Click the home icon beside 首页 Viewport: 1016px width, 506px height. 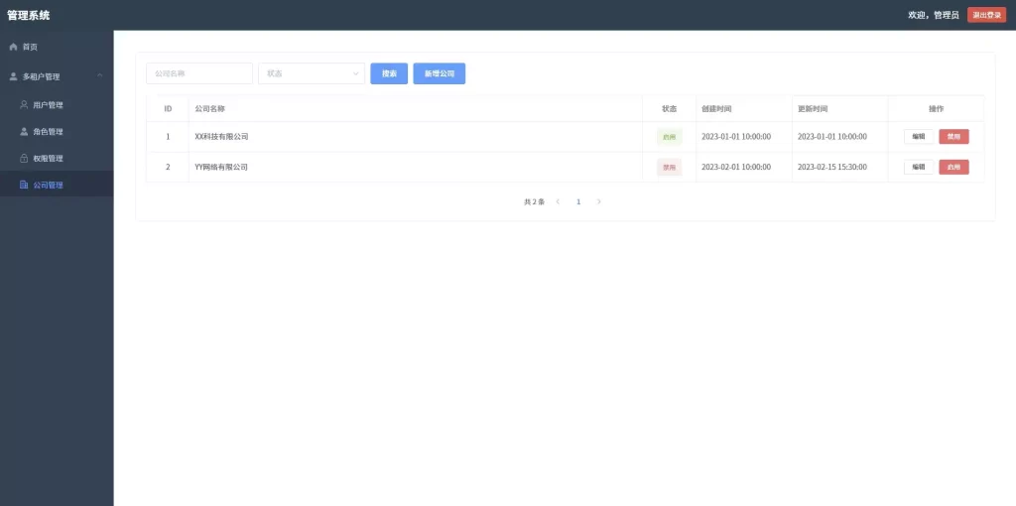click(x=13, y=47)
